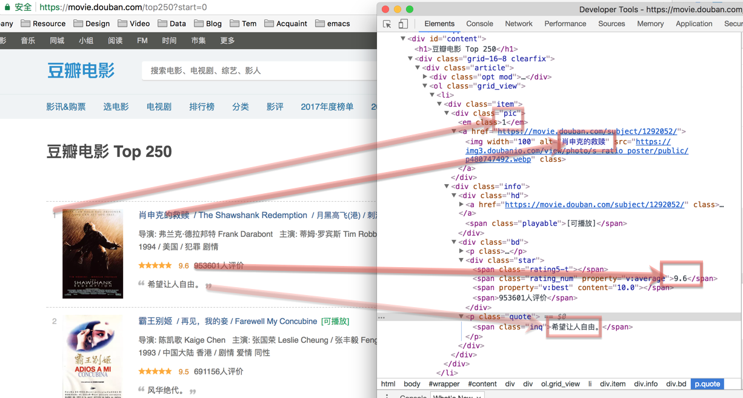Image resolution: width=743 pixels, height=398 pixels.
Task: Open the 更多 menu in Douban top nav
Action: (x=227, y=41)
